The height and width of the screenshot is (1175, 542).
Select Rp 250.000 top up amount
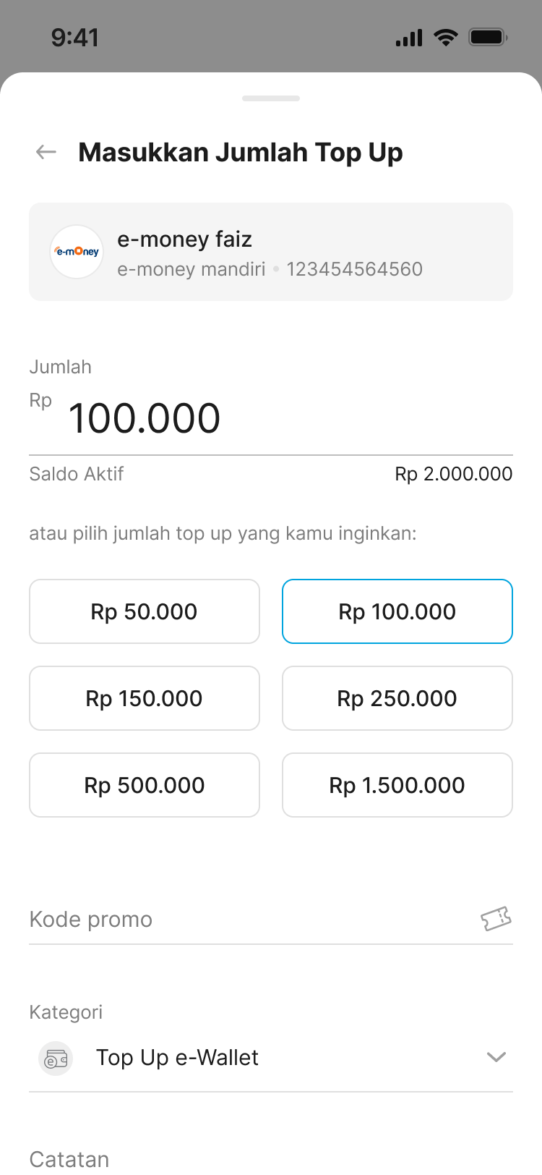397,698
